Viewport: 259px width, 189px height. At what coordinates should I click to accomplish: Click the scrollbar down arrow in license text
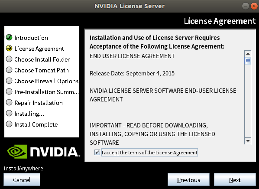click(248, 141)
